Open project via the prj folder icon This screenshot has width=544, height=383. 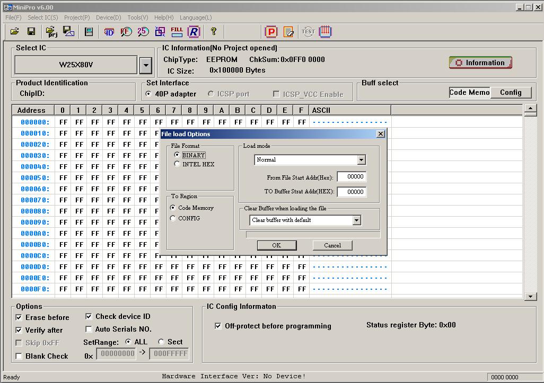[x=51, y=32]
